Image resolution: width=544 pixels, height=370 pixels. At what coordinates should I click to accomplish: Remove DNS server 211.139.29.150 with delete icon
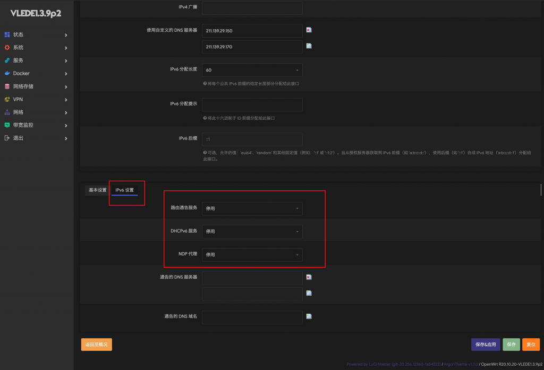click(x=309, y=30)
